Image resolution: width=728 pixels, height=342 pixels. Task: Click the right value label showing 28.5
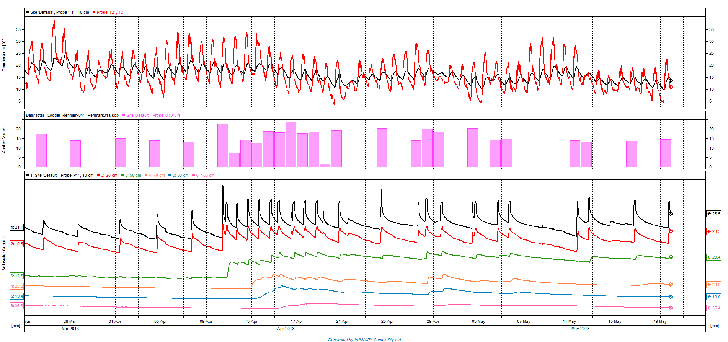pyautogui.click(x=714, y=214)
